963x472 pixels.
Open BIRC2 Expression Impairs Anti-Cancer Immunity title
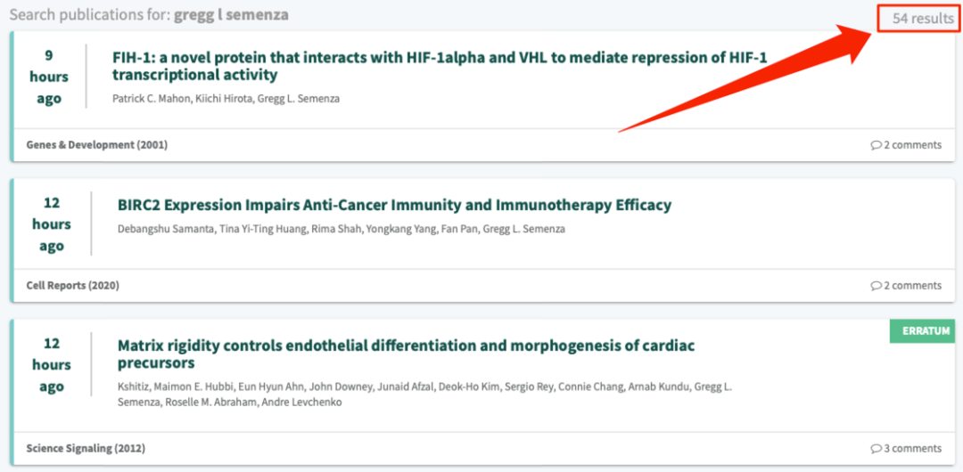point(394,205)
